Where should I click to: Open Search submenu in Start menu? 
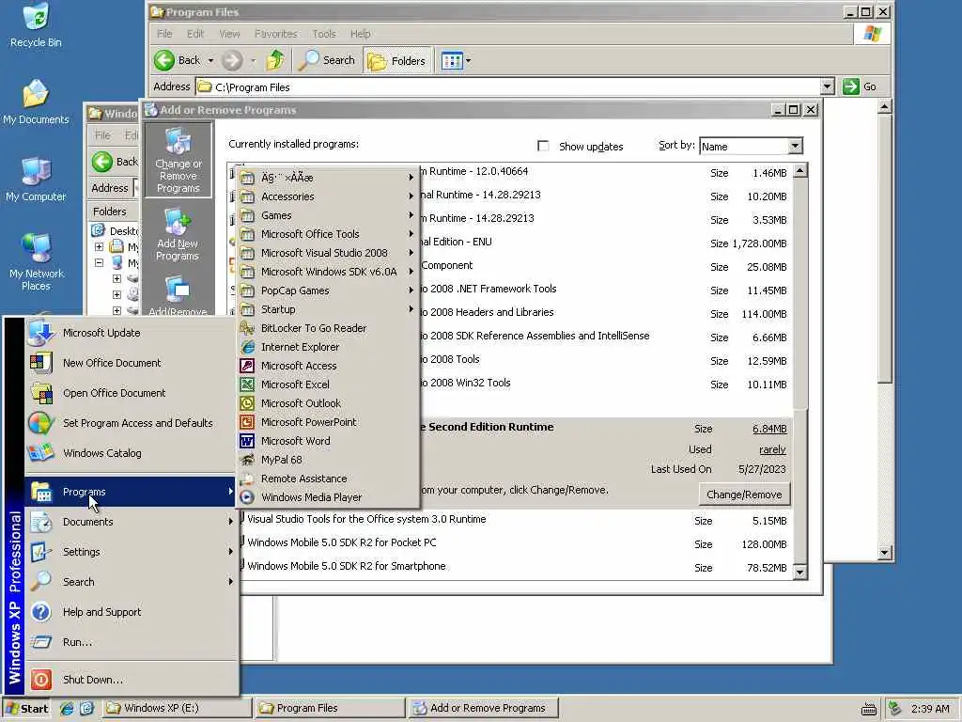tap(130, 582)
